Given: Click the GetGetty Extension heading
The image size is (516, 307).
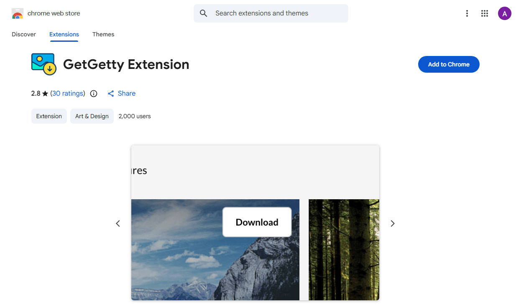Looking at the screenshot, I should (x=126, y=64).
